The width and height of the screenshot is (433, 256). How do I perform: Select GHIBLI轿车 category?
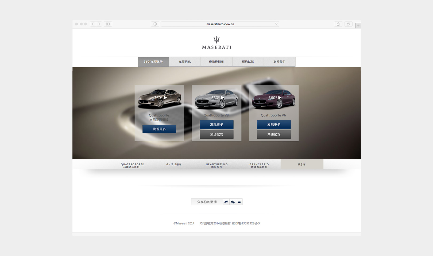tap(174, 165)
